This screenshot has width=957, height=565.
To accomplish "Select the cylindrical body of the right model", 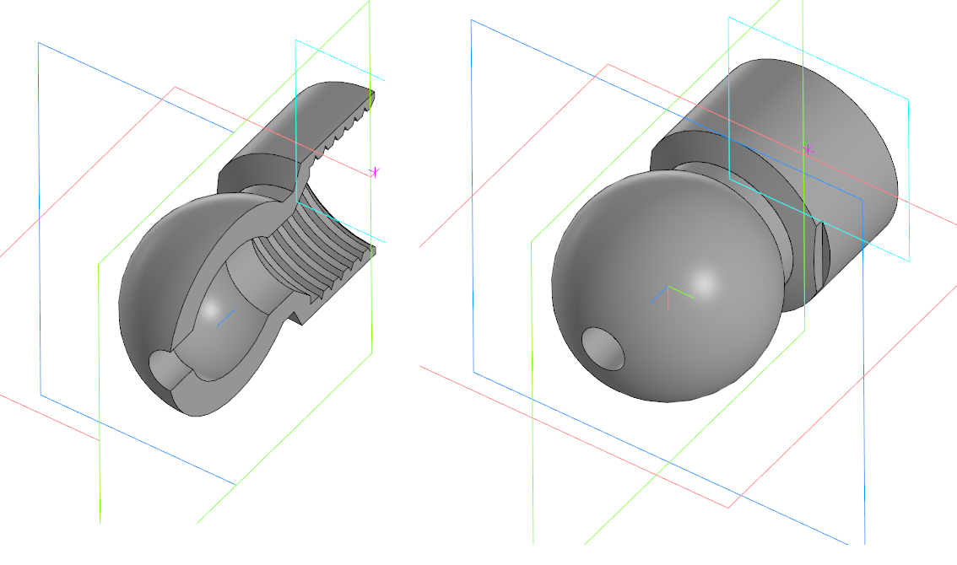I will point(793,134).
